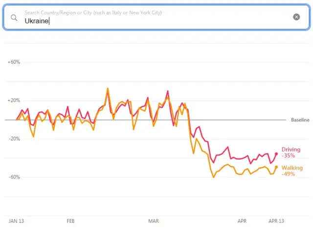
Task: Select the APR 13 end date marker
Action: [x=276, y=221]
